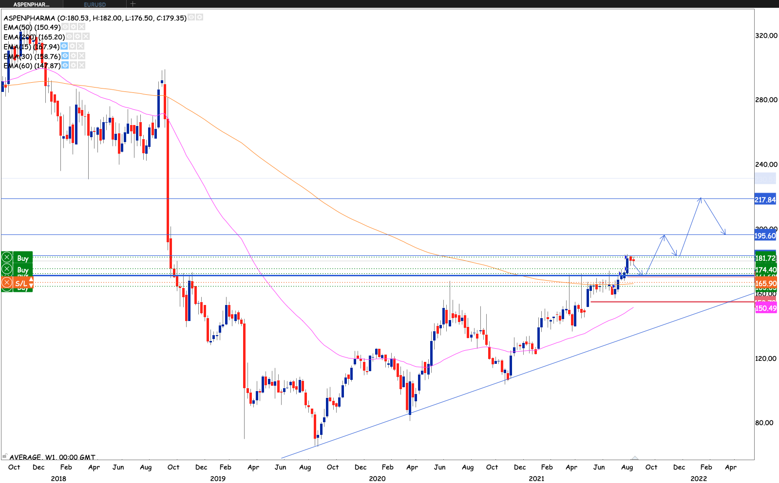Click the magenta 150.49 price label

coord(765,308)
